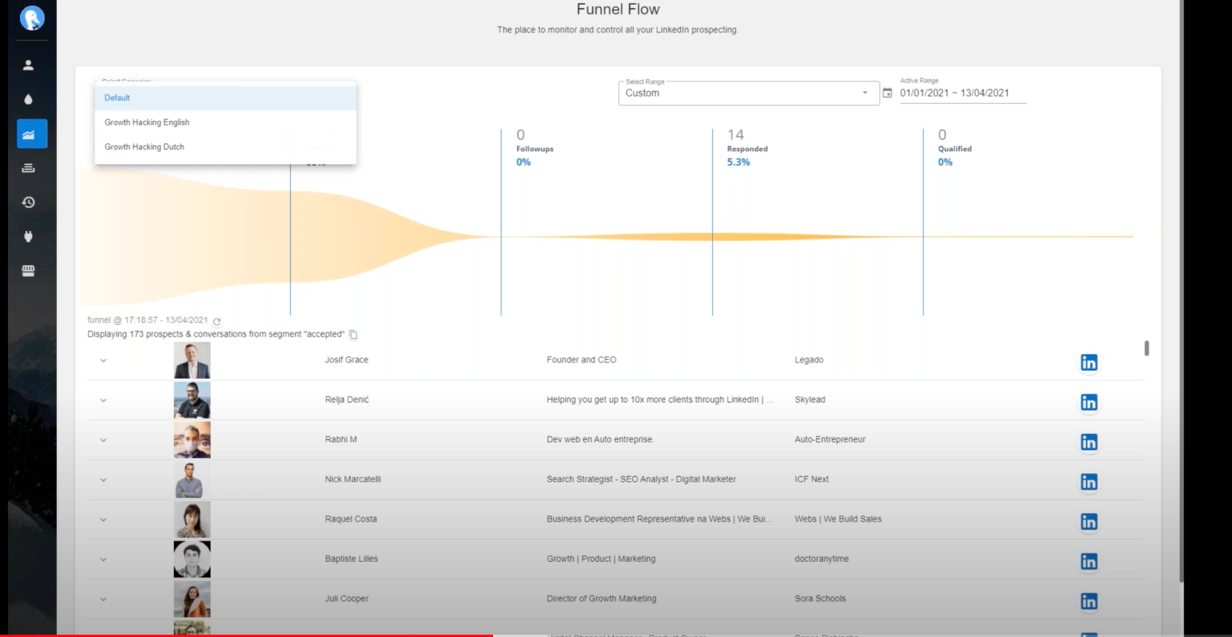Click the refresh icon next to funnel timestamp
This screenshot has height=637, width=1232.
pyautogui.click(x=217, y=321)
